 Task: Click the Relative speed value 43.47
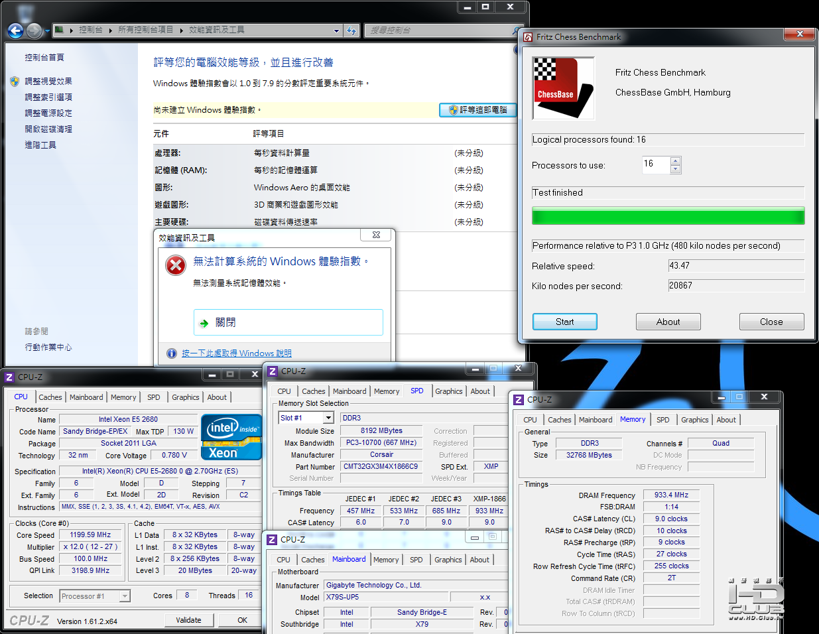tap(736, 266)
